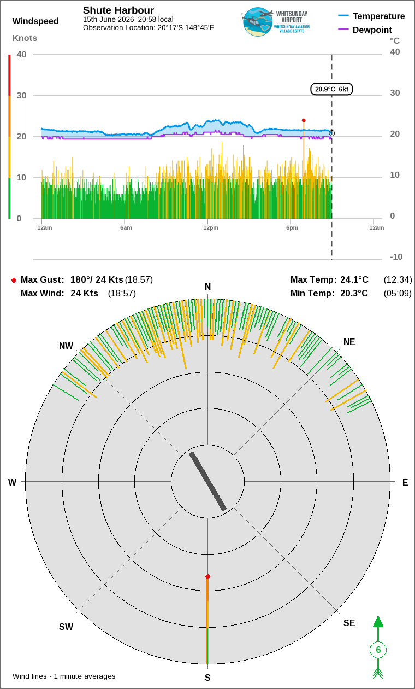The height and width of the screenshot is (689, 415).
Task: Click the Min Temp time (05:09)
Action: pos(398,293)
